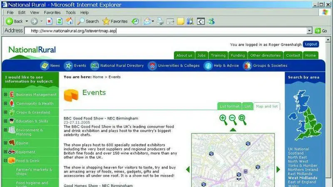Pan the map left with arrow
Screen dimensions: 333x187
[188, 170]
